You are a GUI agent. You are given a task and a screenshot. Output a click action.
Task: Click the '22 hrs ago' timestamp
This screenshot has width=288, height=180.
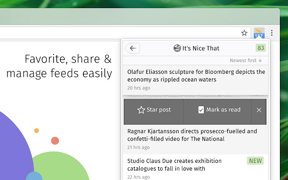click(x=139, y=177)
